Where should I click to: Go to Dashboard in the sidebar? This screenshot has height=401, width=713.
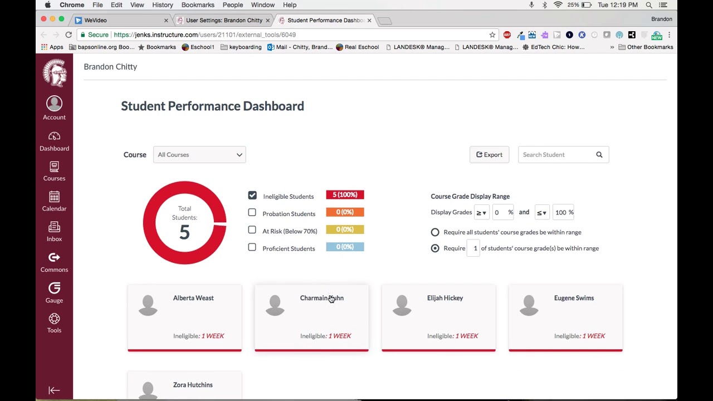point(54,141)
